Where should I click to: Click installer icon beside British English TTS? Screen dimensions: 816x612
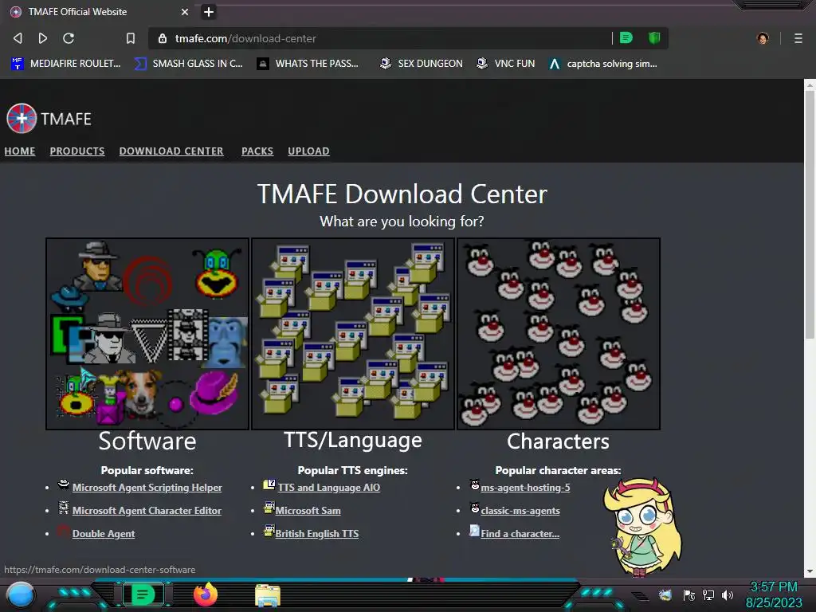[269, 530]
